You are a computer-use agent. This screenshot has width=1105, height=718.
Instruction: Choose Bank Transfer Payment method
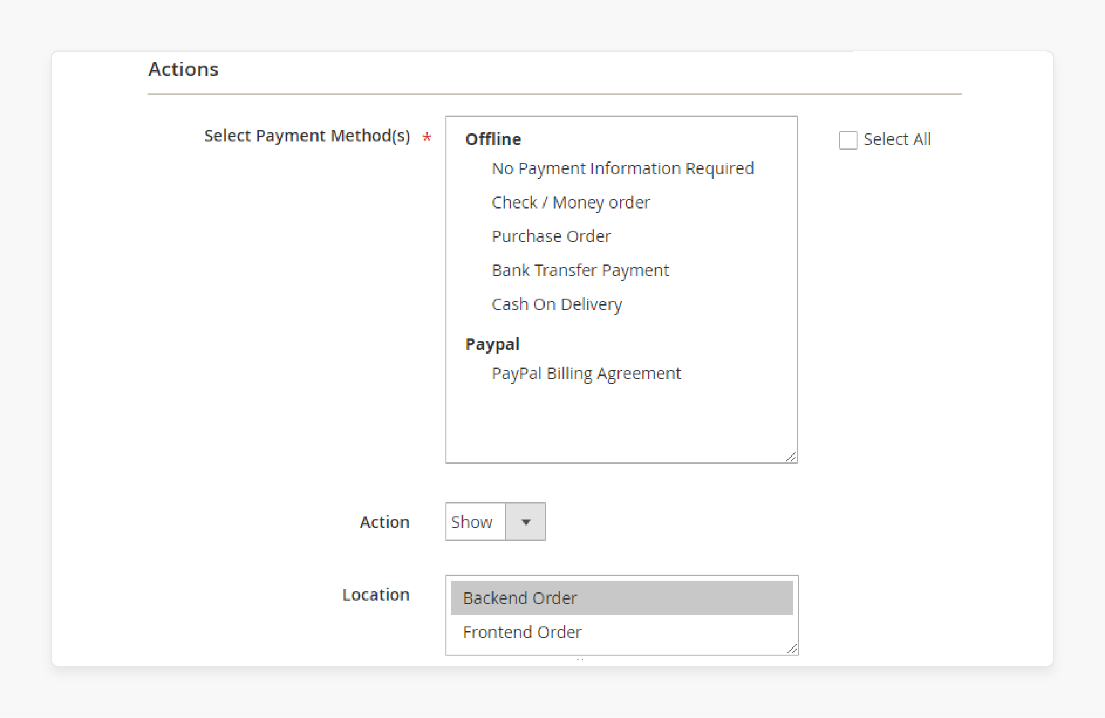(580, 270)
